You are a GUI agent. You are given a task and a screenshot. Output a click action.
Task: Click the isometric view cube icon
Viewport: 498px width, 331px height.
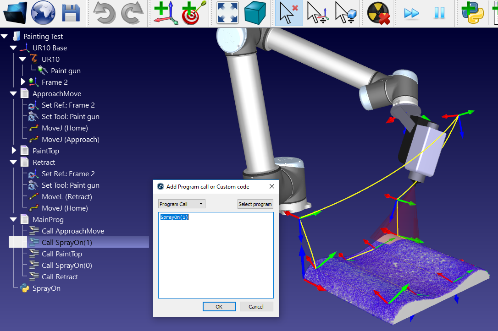coord(255,13)
